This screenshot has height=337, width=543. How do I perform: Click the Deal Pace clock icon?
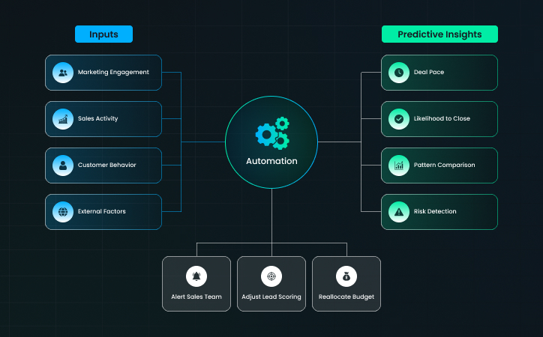[x=399, y=73]
